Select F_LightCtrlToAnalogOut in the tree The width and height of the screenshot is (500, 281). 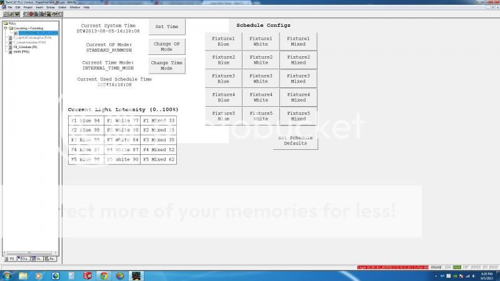[x=32, y=37]
